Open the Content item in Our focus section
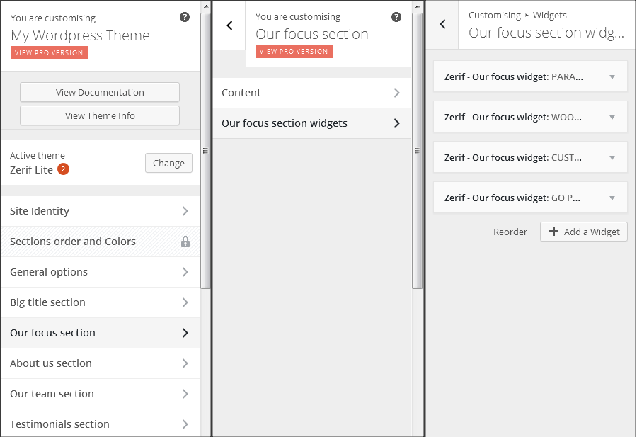This screenshot has width=637, height=437. pos(311,92)
